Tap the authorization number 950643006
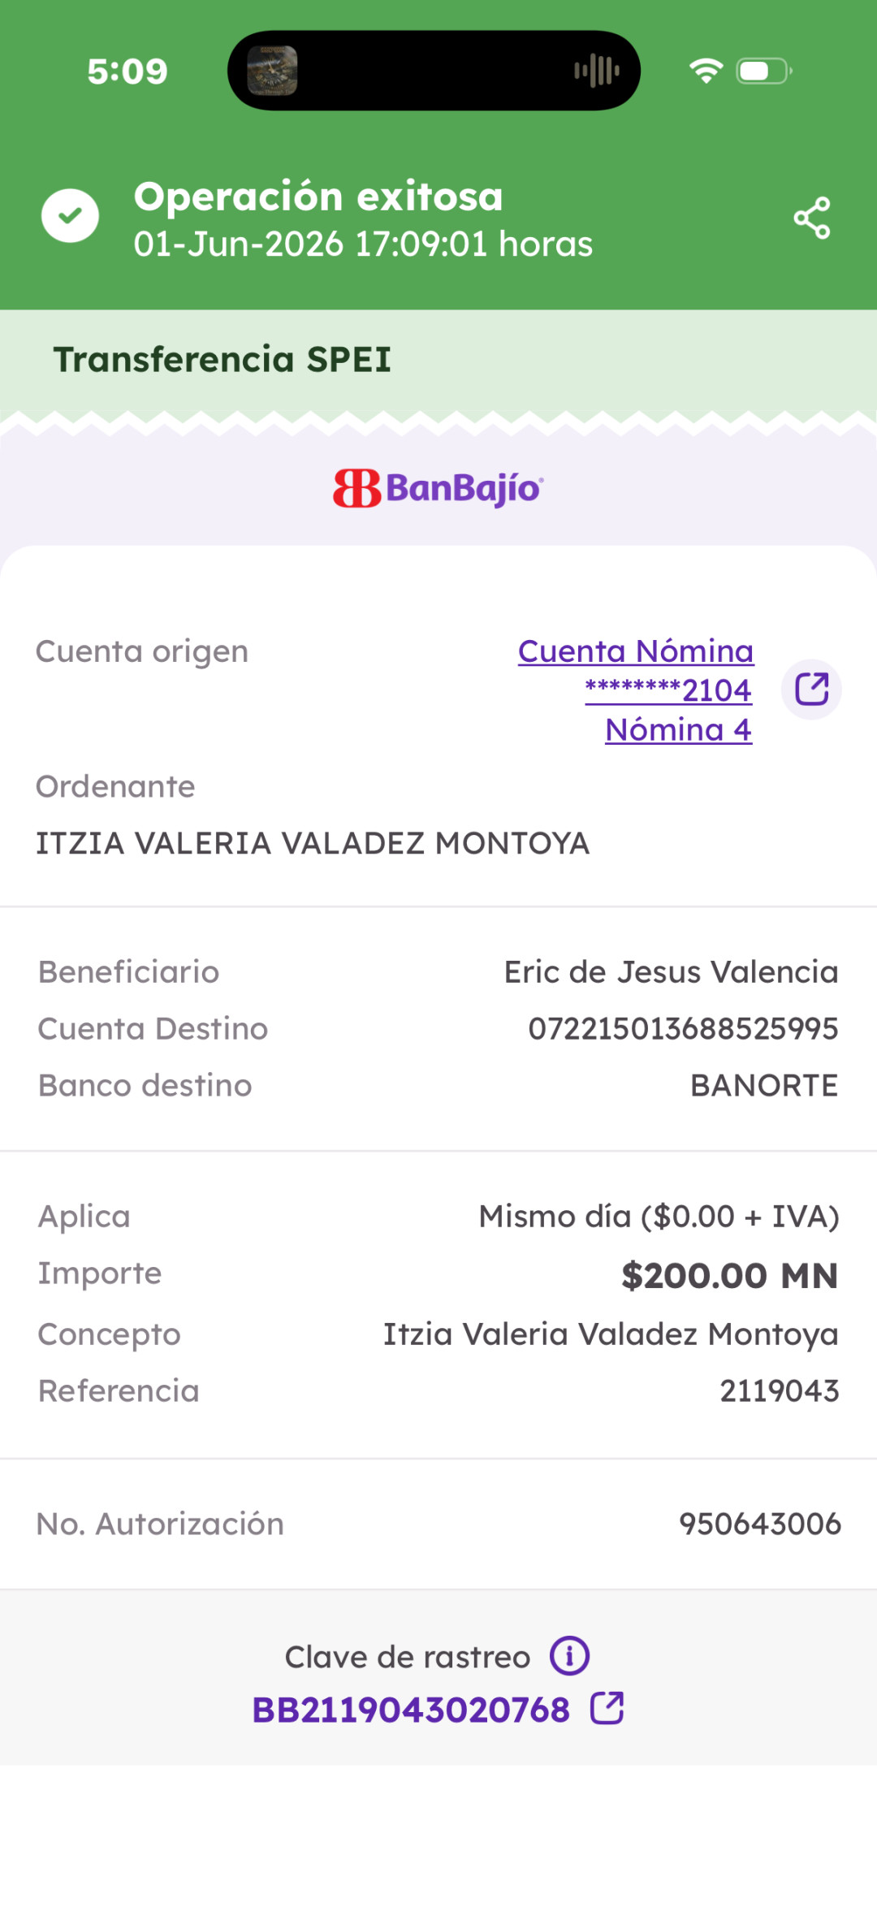Image resolution: width=877 pixels, height=1907 pixels. click(x=760, y=1524)
